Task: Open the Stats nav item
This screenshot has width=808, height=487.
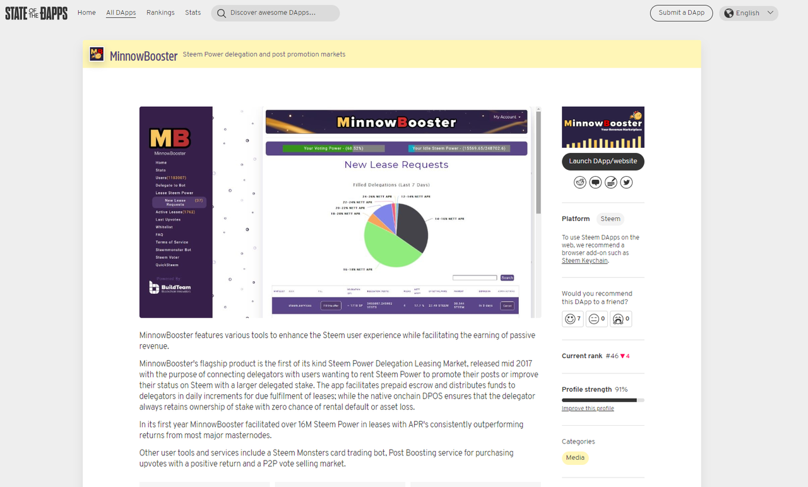Action: pyautogui.click(x=193, y=13)
